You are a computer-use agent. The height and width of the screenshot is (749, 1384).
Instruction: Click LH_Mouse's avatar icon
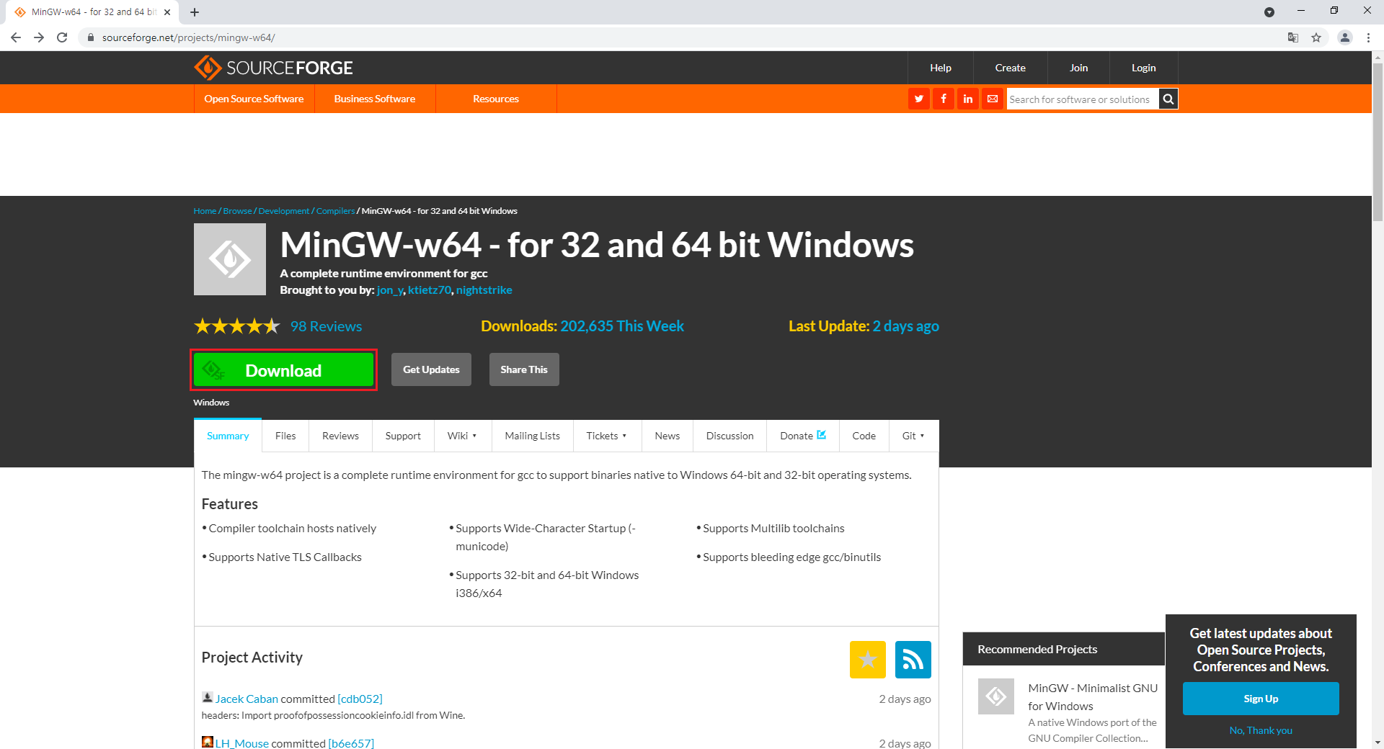[208, 742]
